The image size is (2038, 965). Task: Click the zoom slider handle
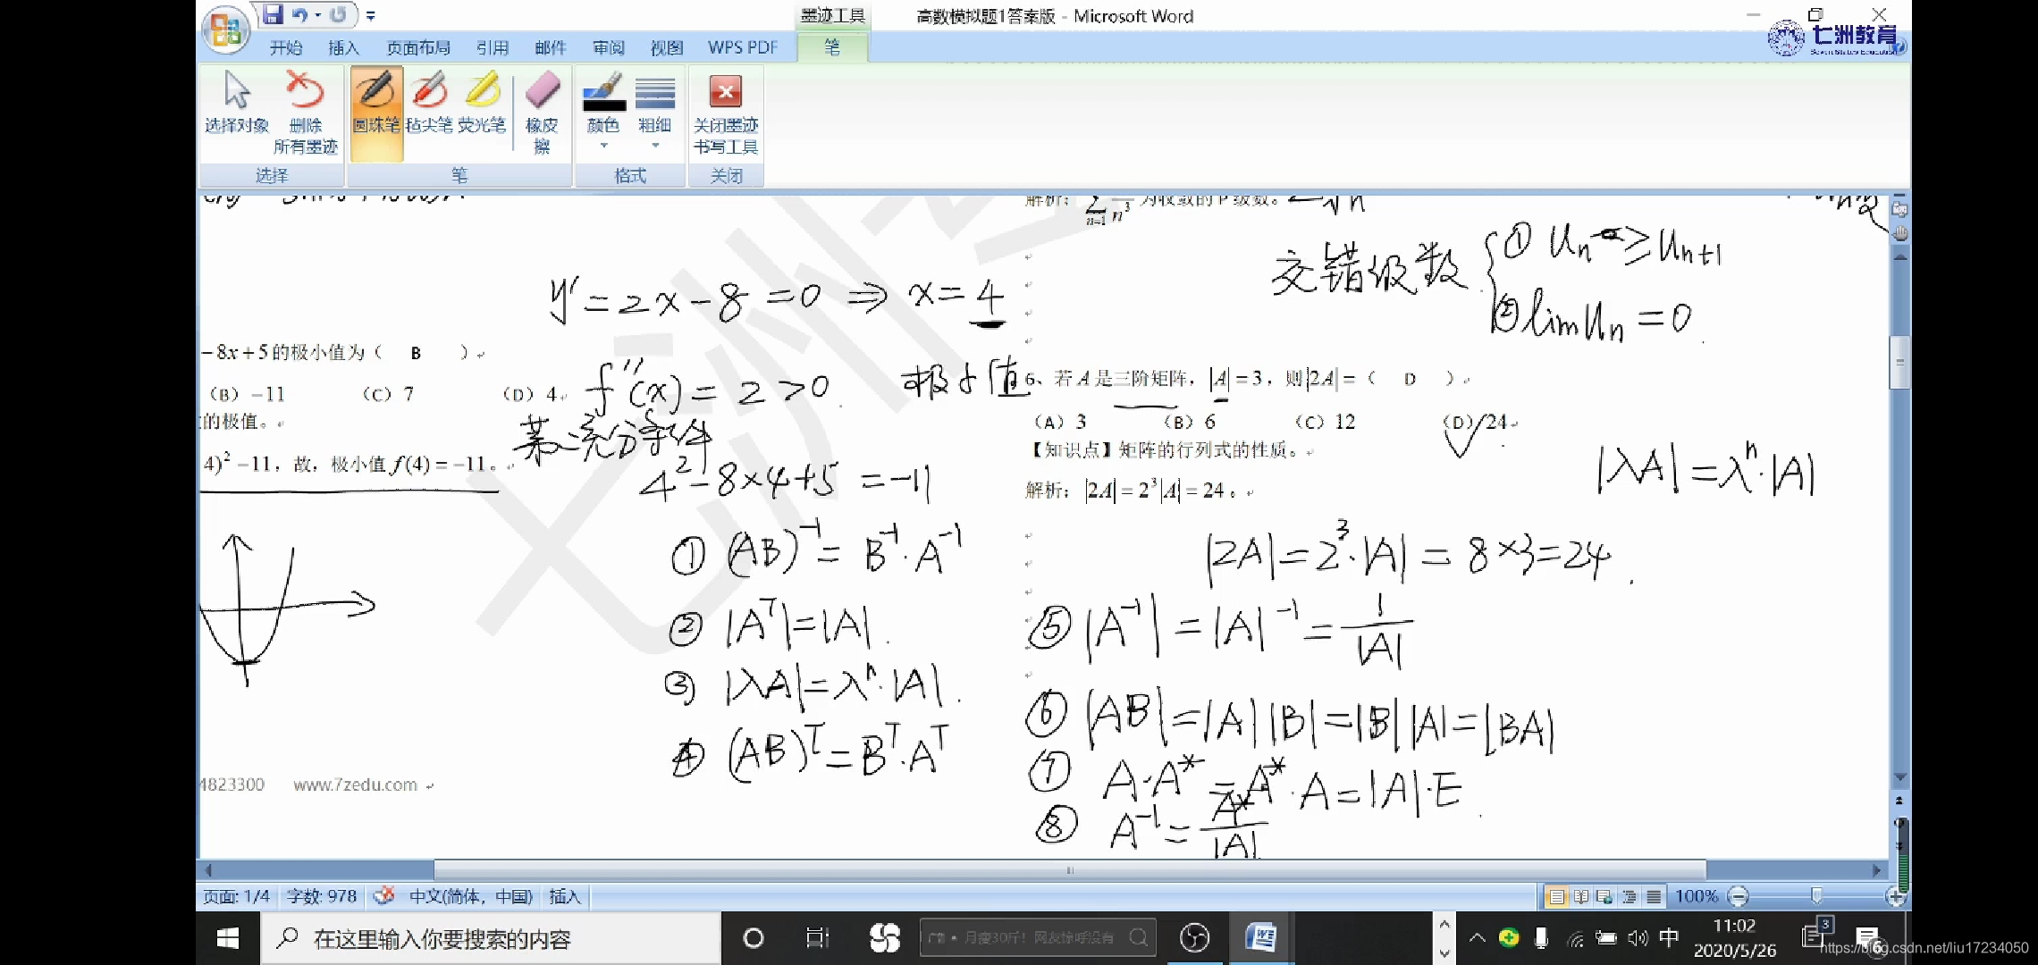tap(1815, 896)
